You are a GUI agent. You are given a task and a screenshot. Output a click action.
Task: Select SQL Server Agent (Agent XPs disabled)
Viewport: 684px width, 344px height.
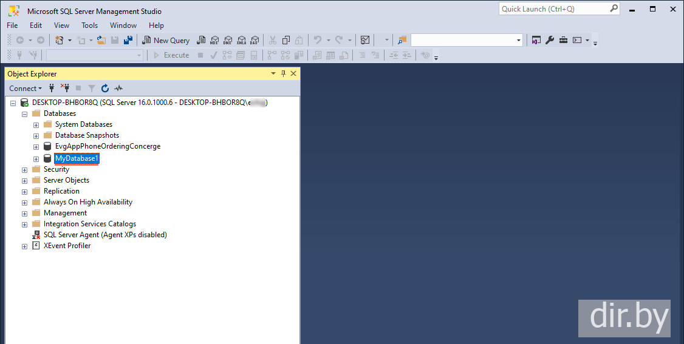click(x=105, y=235)
